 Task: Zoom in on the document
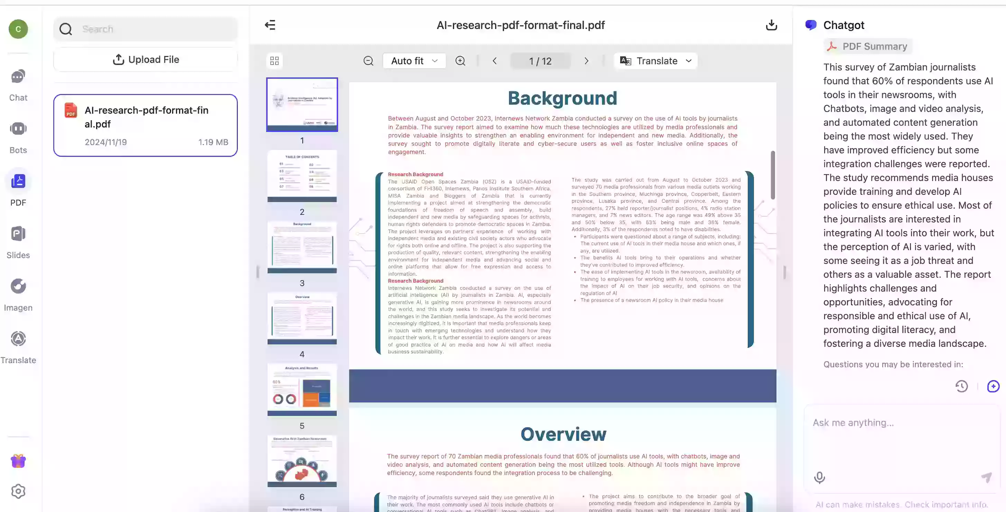click(x=460, y=60)
